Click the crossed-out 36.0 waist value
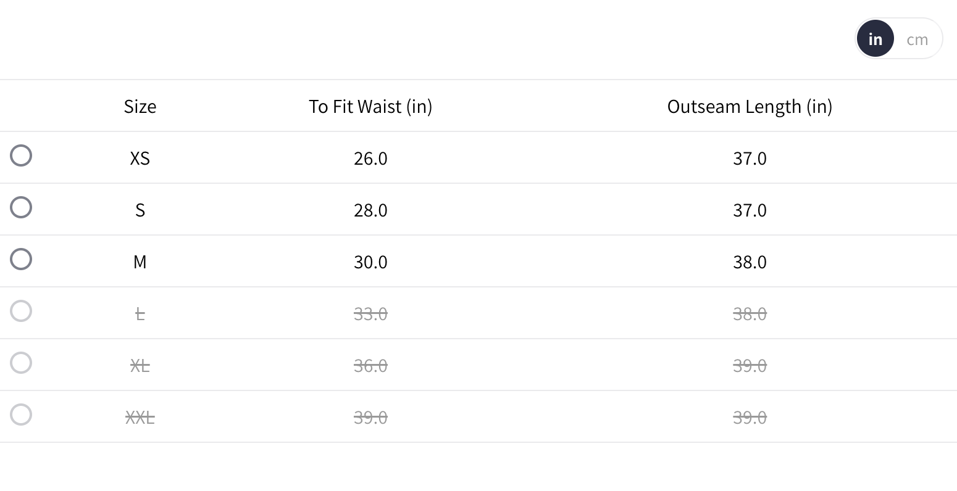 click(x=370, y=366)
